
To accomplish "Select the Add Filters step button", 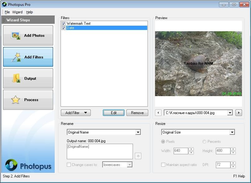I will click(28, 57).
